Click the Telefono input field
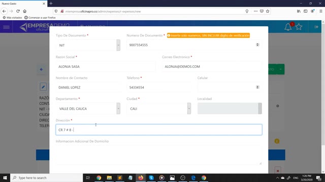 [159, 87]
